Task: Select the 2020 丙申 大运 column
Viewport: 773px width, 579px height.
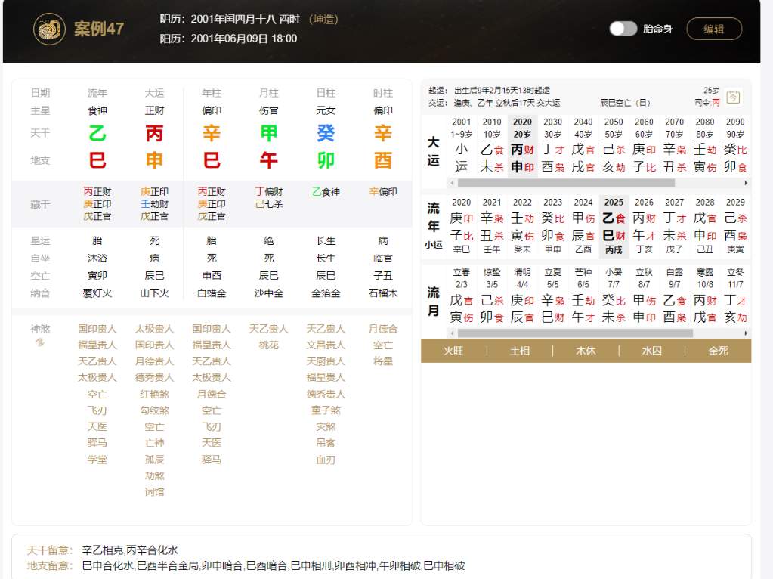Action: [522, 146]
